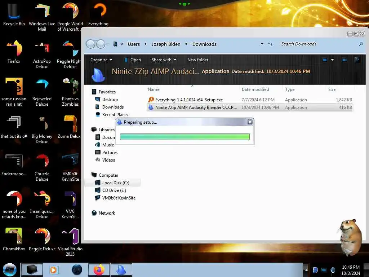The width and height of the screenshot is (369, 277).
Task: Click the Explorer Forward navigation button
Action: coord(101,44)
